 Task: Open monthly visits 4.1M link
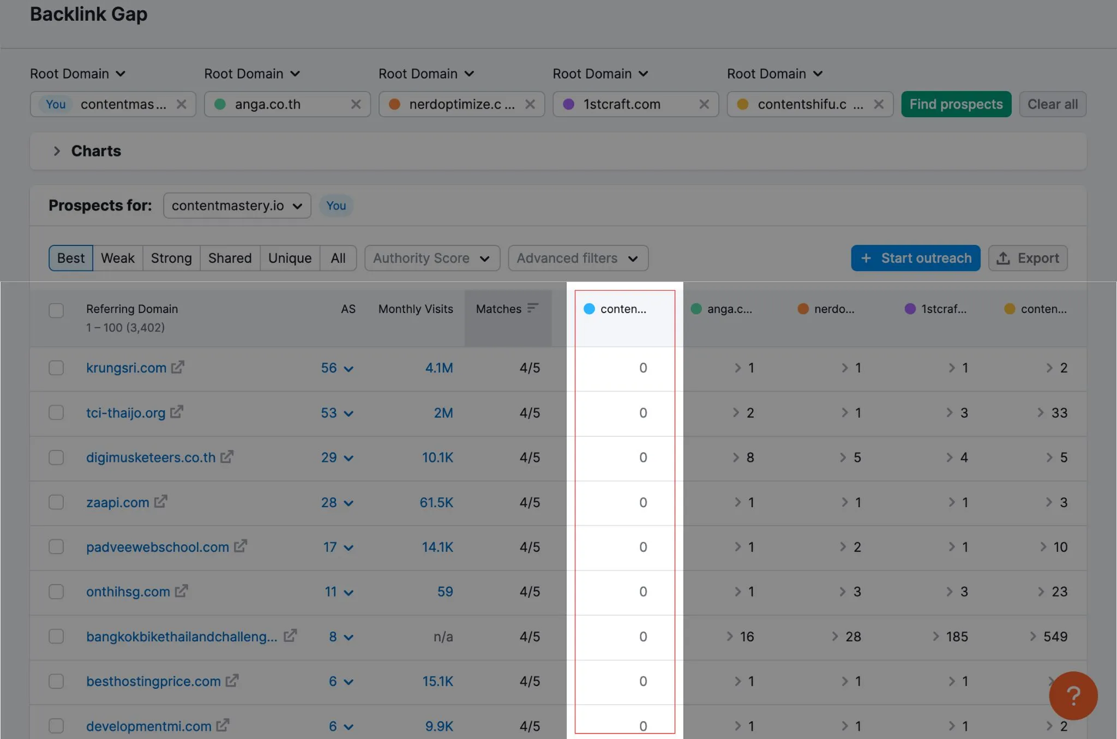[x=439, y=368]
